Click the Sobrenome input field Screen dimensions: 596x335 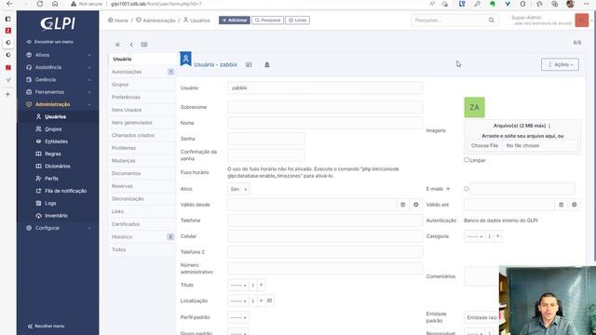coord(325,107)
